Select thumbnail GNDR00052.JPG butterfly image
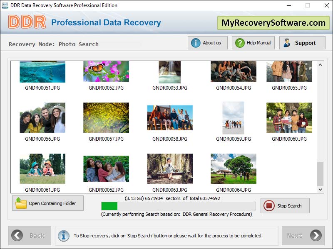Viewport: 333px width, 249px height. click(106, 71)
